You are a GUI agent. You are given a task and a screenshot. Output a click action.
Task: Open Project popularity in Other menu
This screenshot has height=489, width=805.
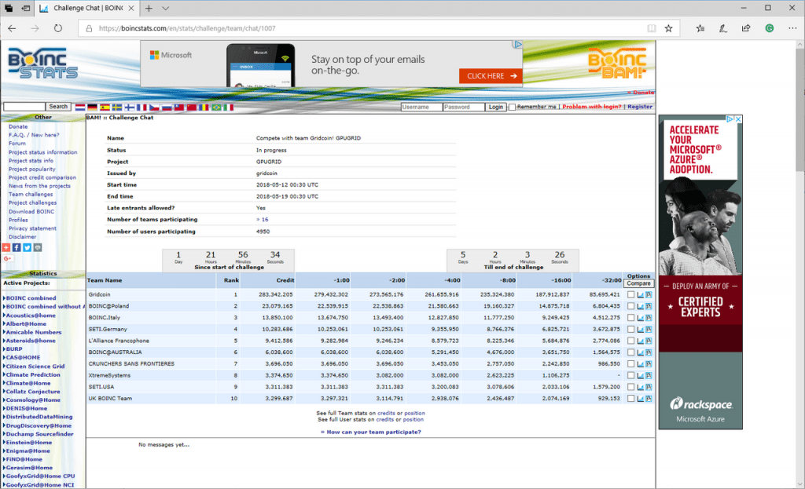[31, 170]
